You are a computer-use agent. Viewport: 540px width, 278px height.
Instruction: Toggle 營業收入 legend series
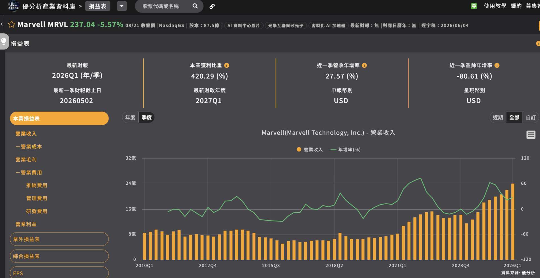coord(310,150)
